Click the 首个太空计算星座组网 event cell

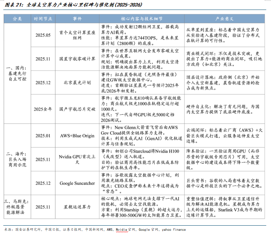(77, 35)
